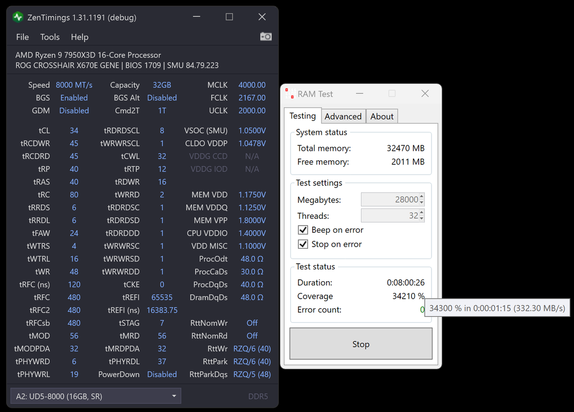Click the UCLK value 2000.00
Image resolution: width=574 pixels, height=412 pixels.
click(252, 111)
